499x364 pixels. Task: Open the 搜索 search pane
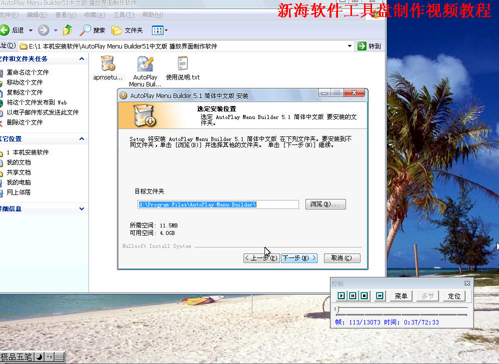tap(92, 30)
